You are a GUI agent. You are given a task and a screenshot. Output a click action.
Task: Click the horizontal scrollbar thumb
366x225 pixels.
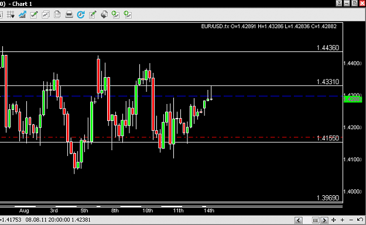tap(316, 220)
